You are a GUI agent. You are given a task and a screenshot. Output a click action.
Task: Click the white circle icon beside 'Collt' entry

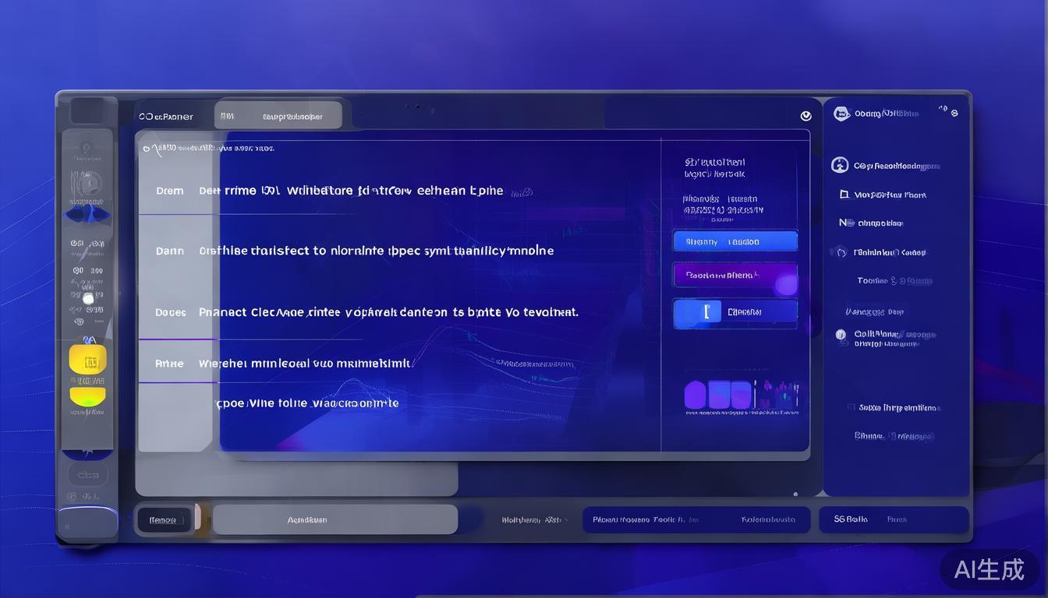click(841, 335)
